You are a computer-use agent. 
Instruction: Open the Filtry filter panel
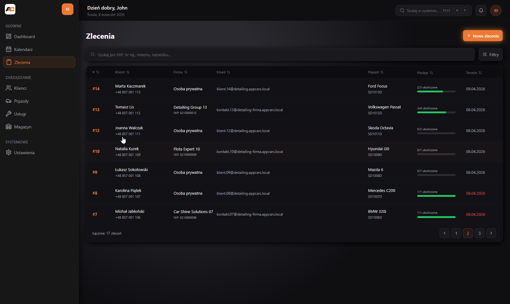tap(491, 55)
